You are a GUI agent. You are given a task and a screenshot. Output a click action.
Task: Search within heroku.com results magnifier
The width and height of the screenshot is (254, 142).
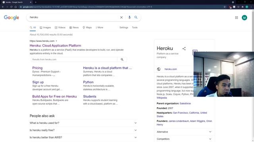(122, 60)
